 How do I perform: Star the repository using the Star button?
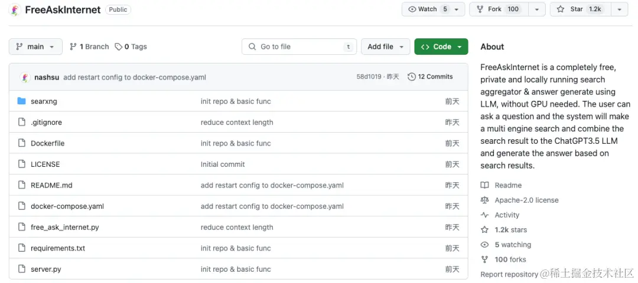pyautogui.click(x=581, y=9)
